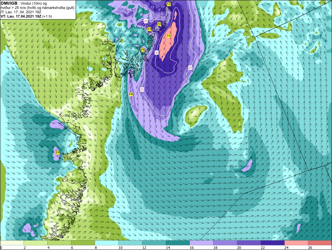
Task: Click yellow 33 label inside the pink zone
Action: 169,36
